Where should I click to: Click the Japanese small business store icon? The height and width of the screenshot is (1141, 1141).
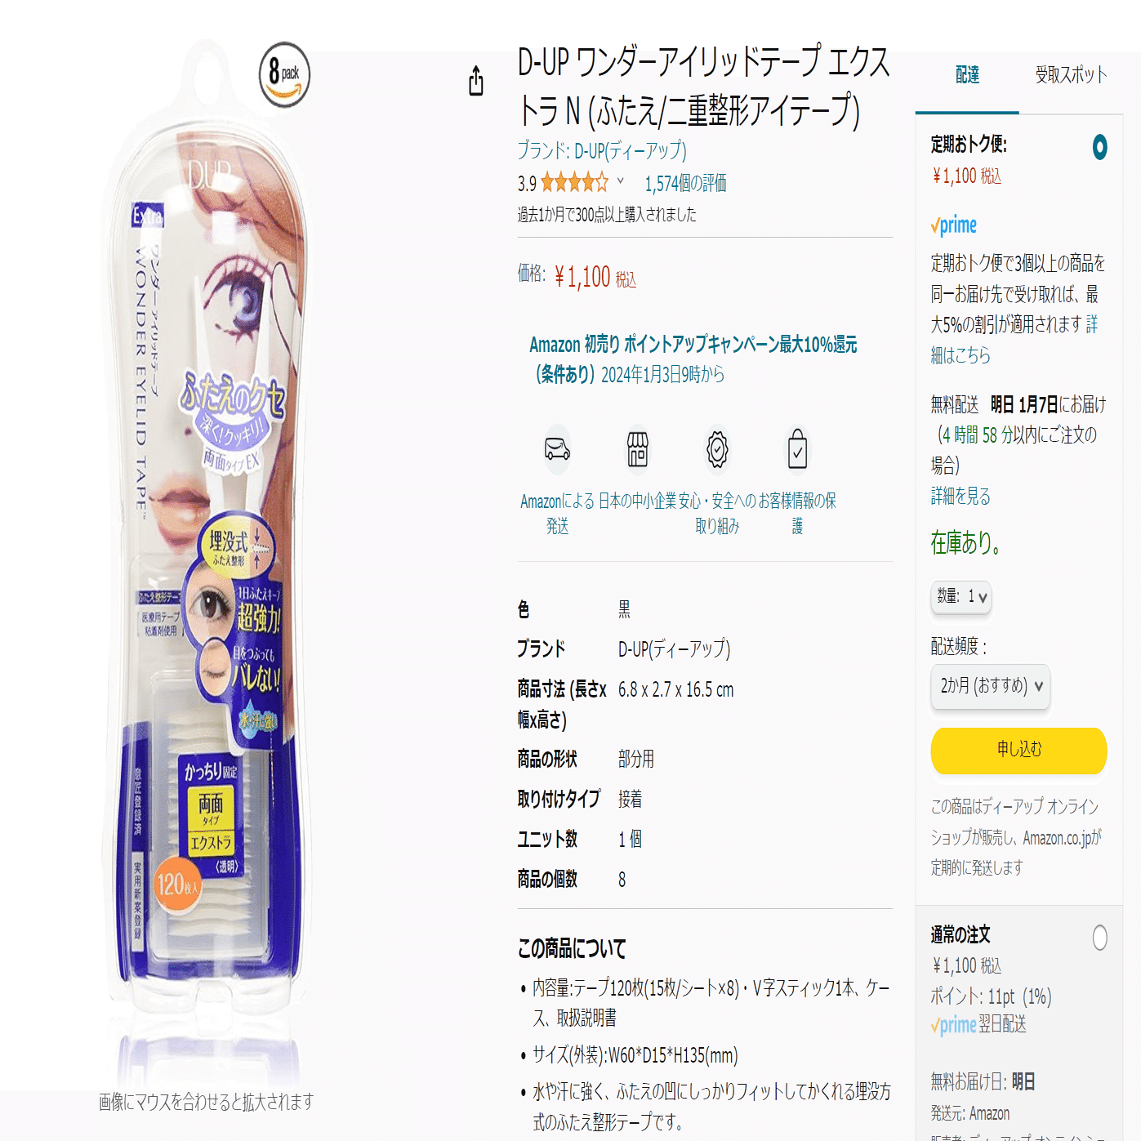click(x=638, y=449)
